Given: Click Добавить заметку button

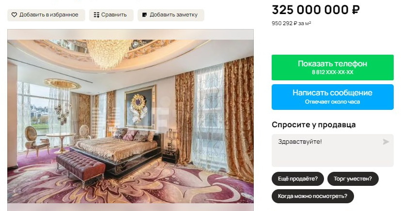Looking at the screenshot, I should [171, 15].
